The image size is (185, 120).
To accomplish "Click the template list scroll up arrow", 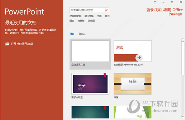I will (x=183, y=40).
